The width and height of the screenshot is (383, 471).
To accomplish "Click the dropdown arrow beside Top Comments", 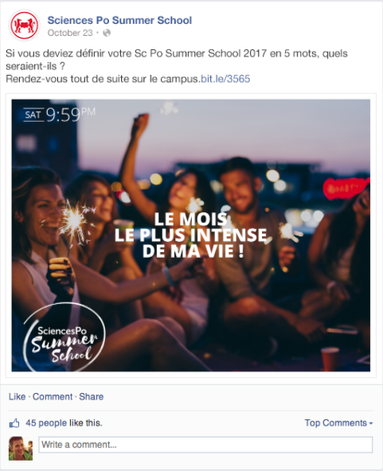I will click(371, 423).
